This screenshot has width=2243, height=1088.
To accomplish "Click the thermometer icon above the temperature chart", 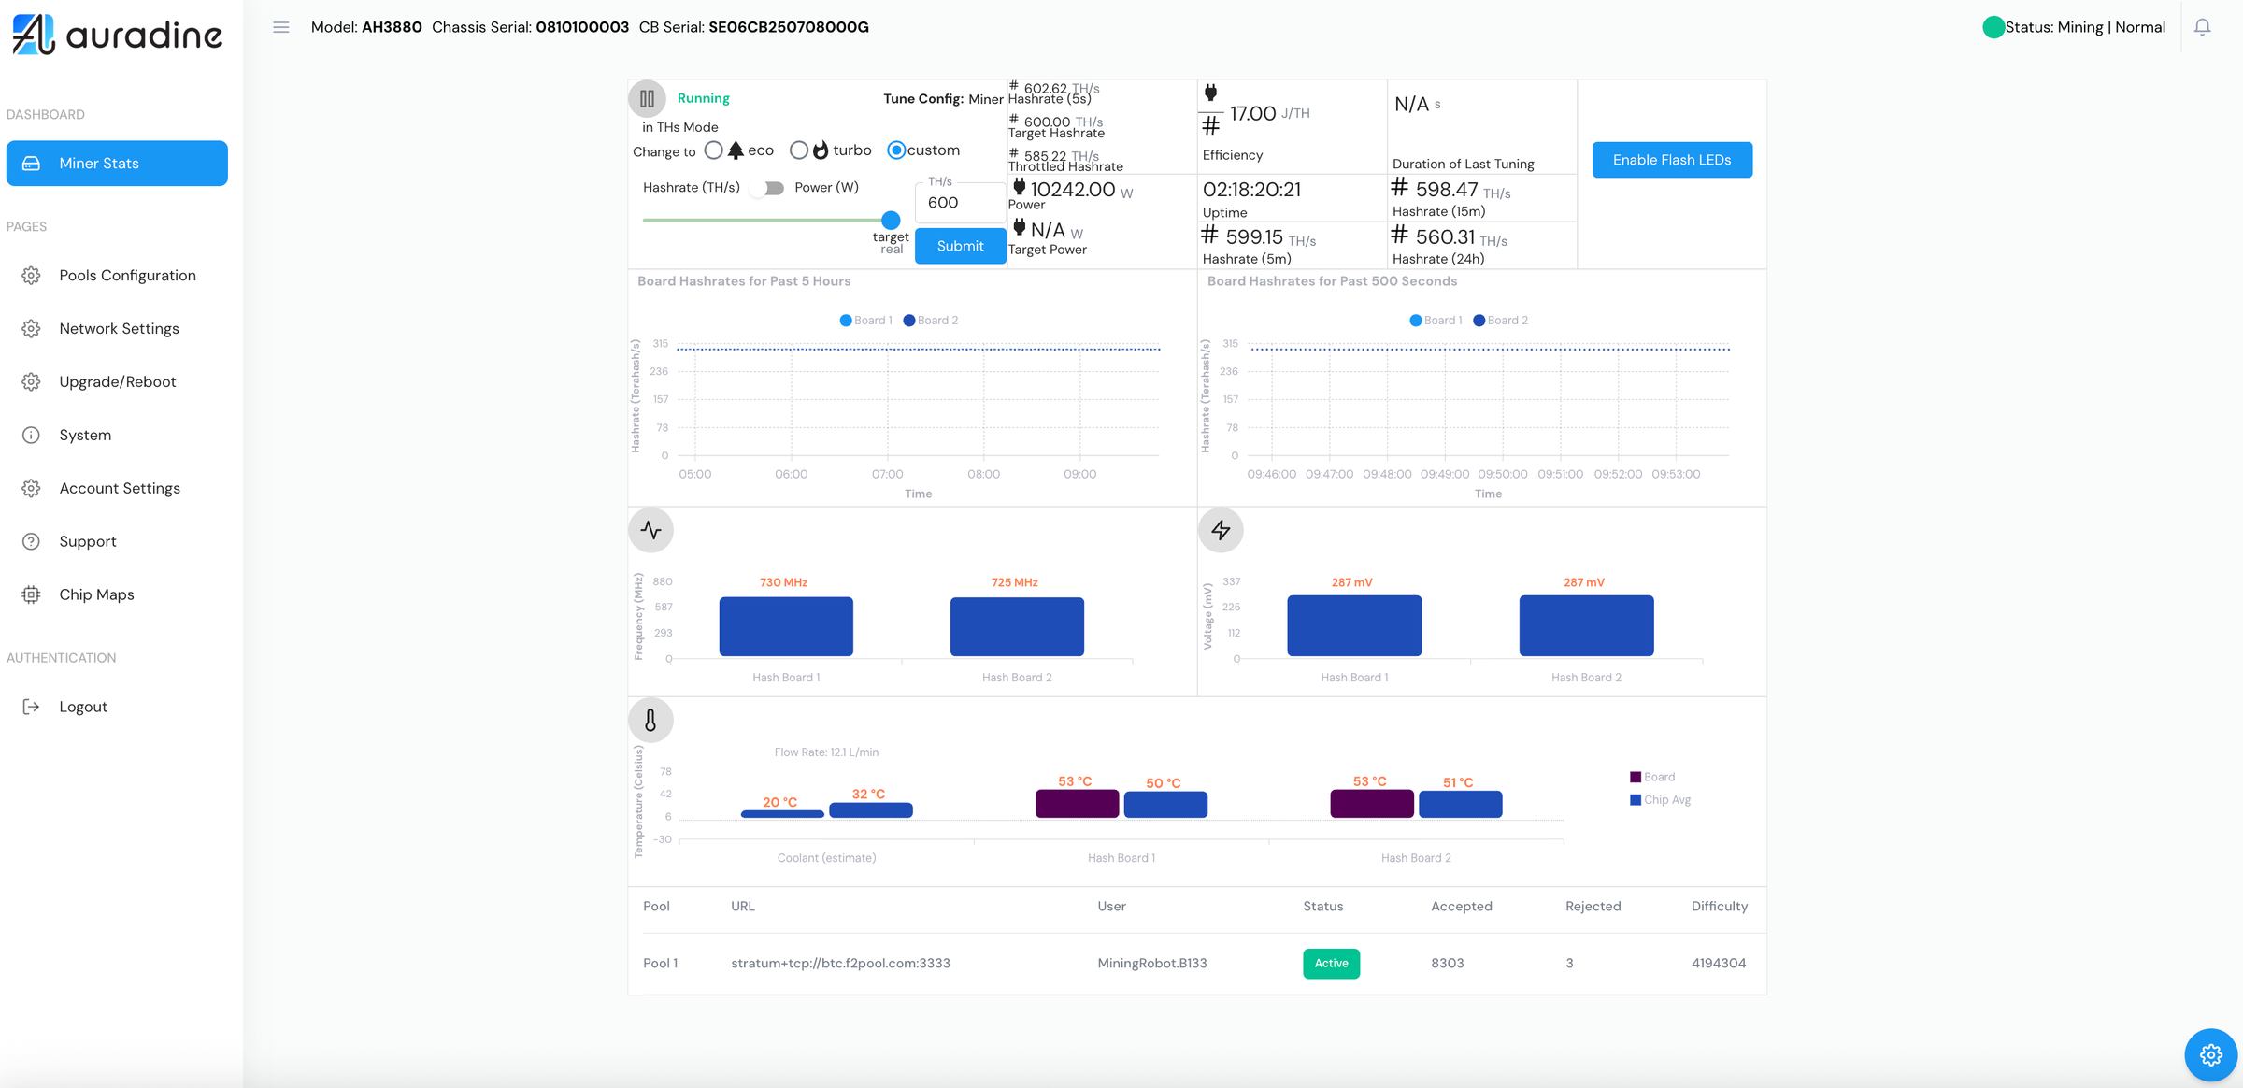I will coord(650,720).
